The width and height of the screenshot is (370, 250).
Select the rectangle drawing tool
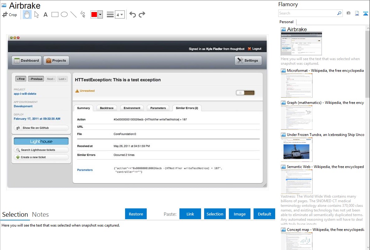coord(55,14)
